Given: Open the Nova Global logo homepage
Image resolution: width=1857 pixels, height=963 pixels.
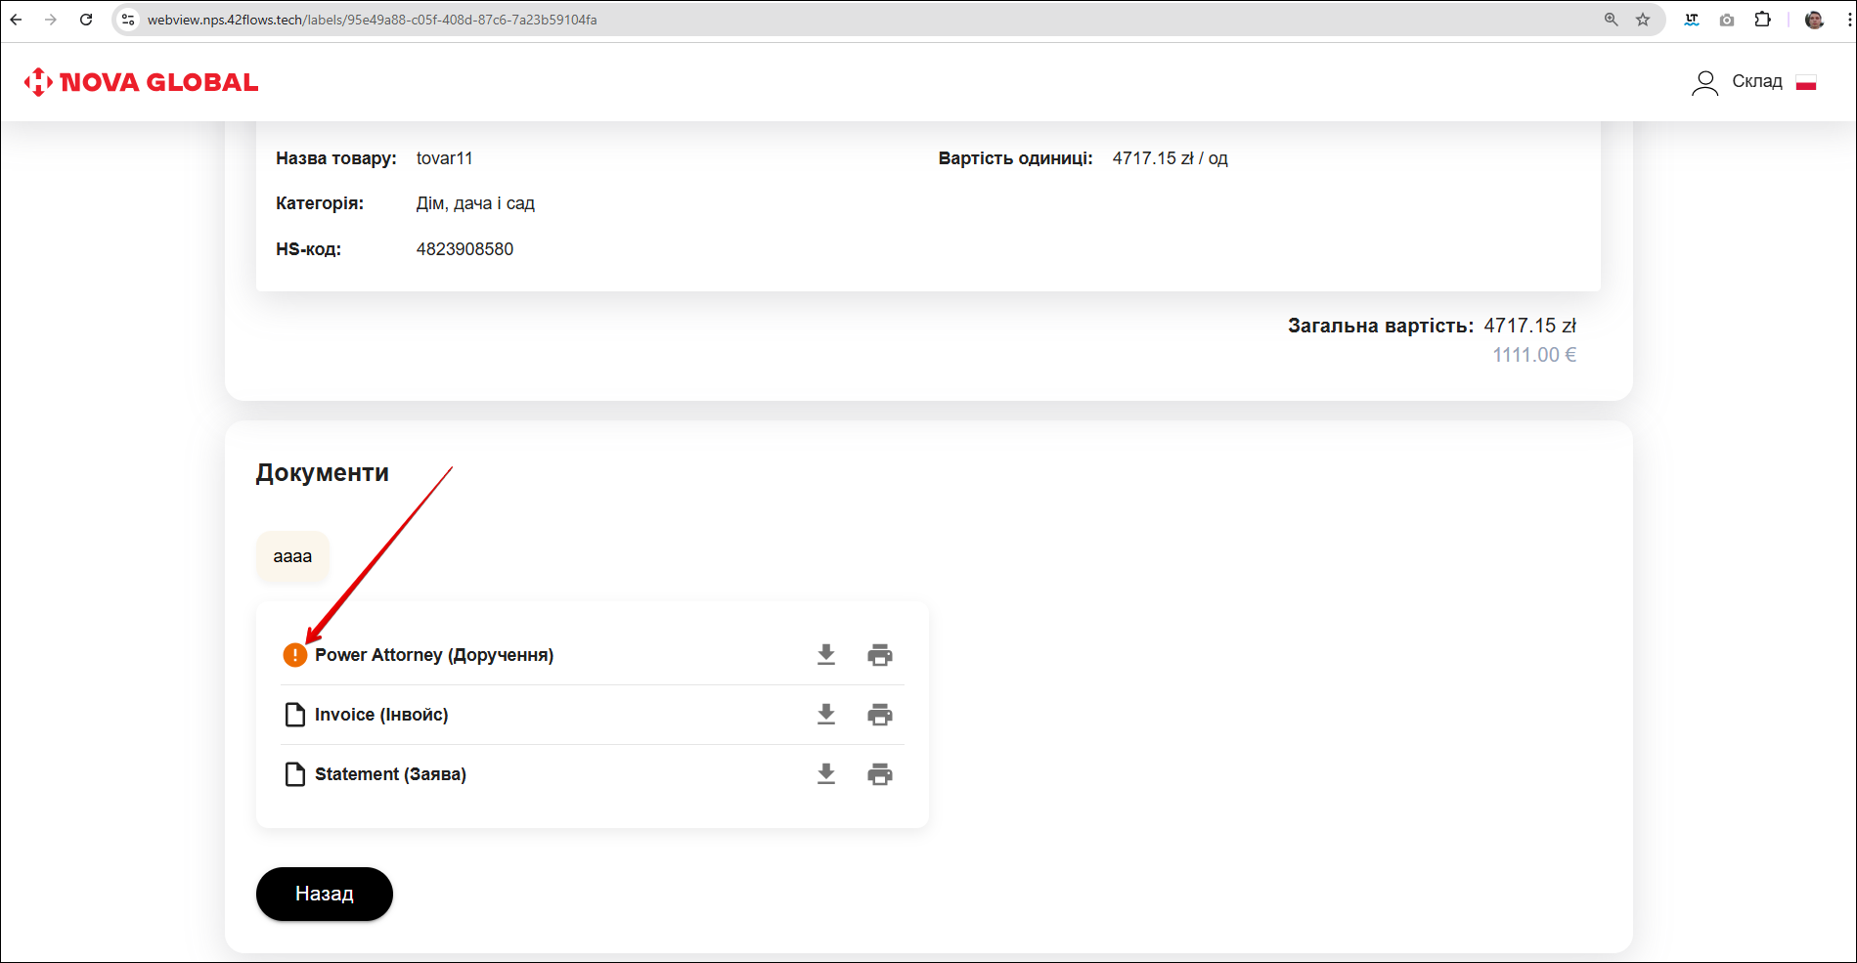Looking at the screenshot, I should (142, 82).
